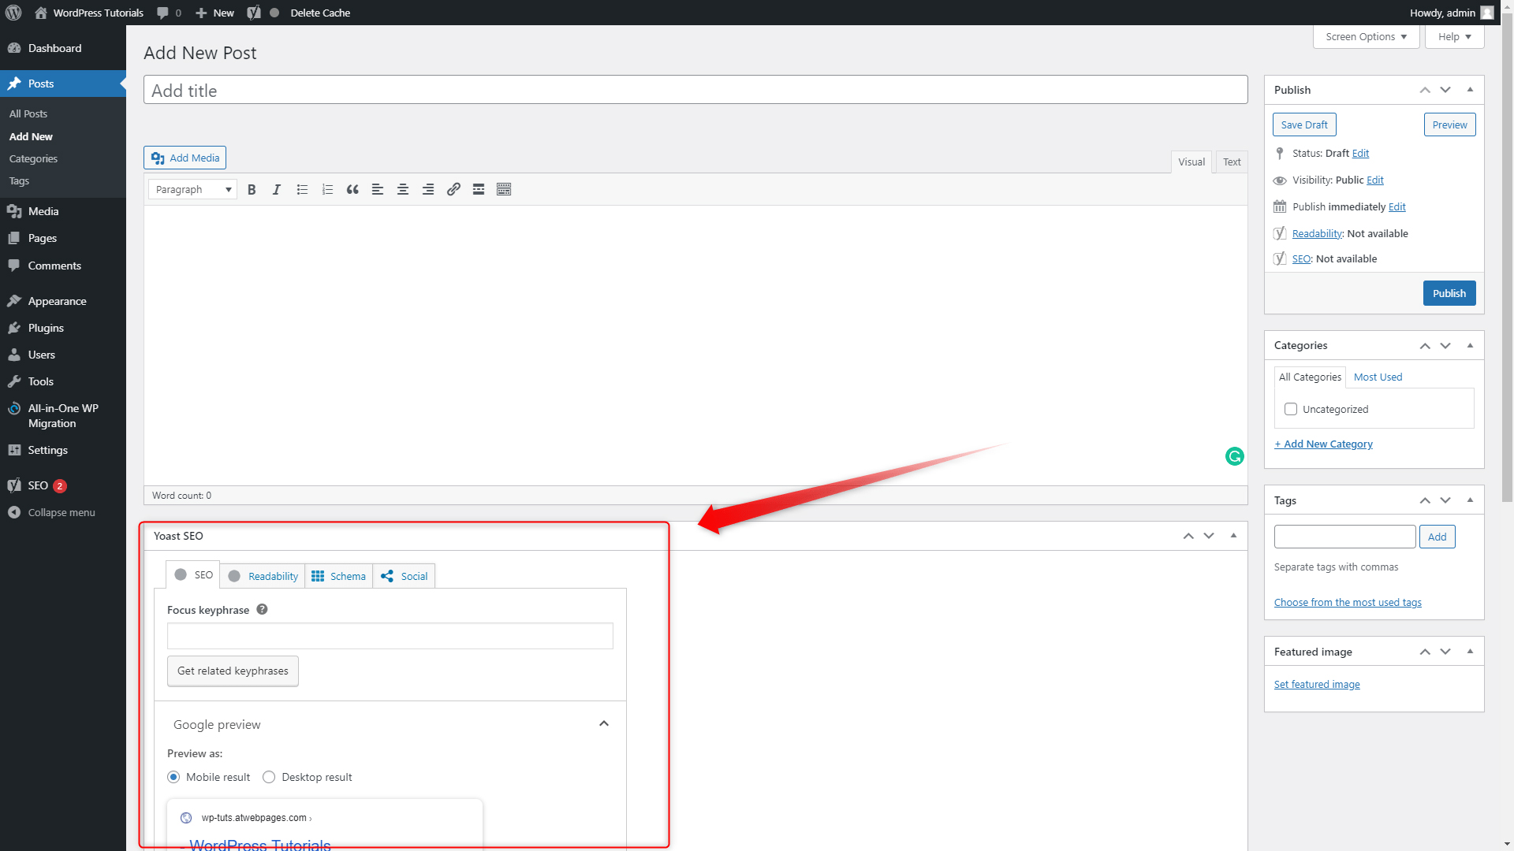Click the Add title field
The width and height of the screenshot is (1514, 851).
pyautogui.click(x=695, y=90)
